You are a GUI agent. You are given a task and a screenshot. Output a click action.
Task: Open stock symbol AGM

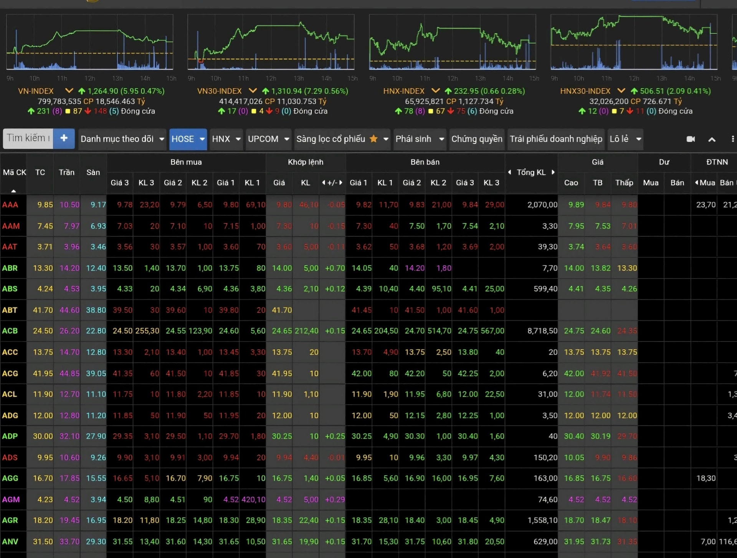11,499
